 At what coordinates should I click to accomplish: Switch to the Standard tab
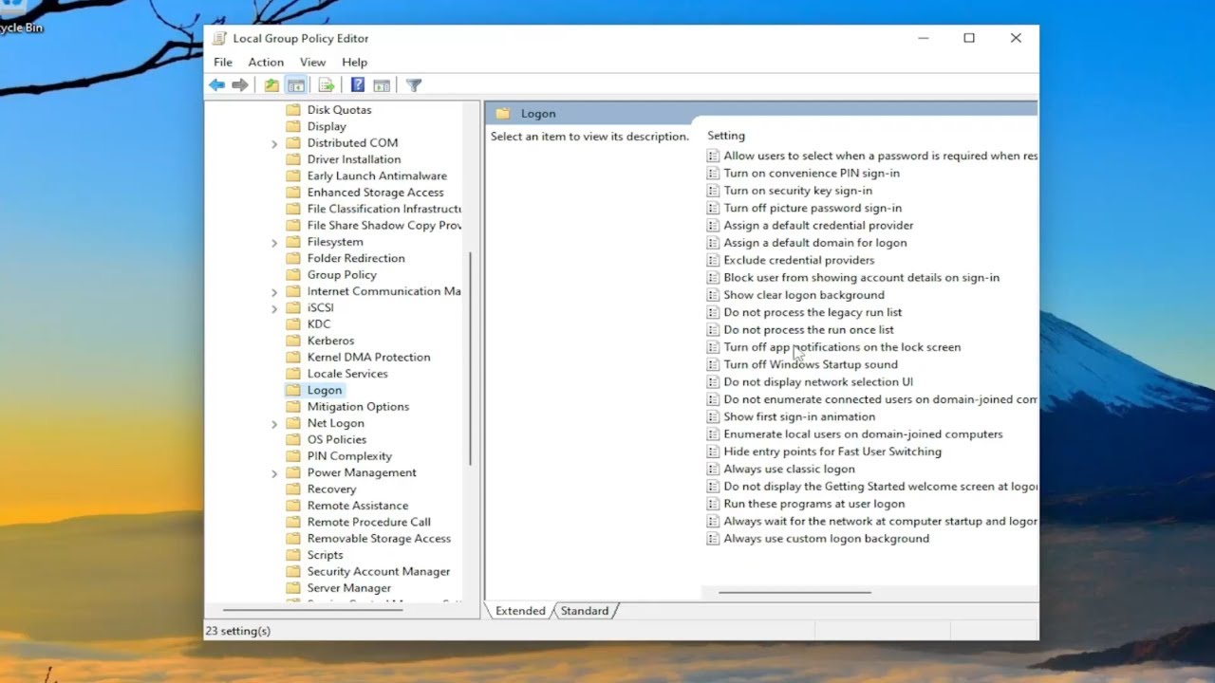click(585, 611)
